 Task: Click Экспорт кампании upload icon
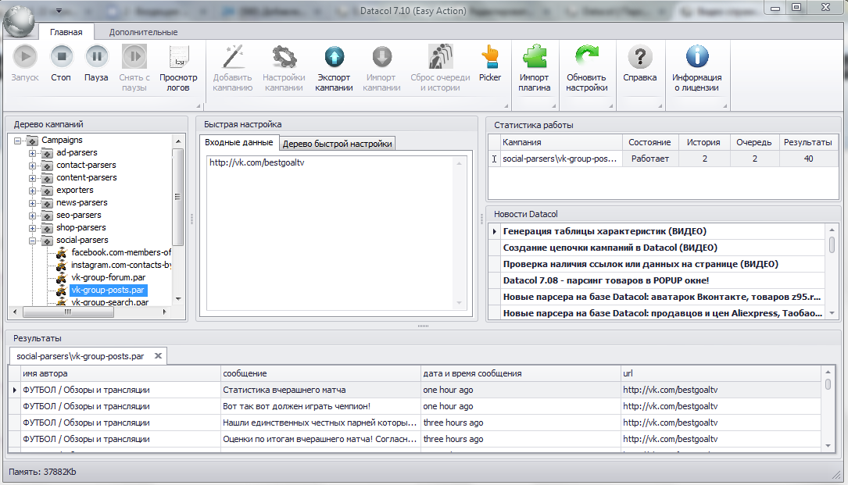[x=335, y=57]
